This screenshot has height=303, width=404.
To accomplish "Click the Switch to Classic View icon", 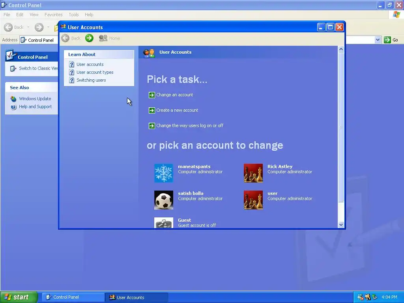I will (x=13, y=69).
